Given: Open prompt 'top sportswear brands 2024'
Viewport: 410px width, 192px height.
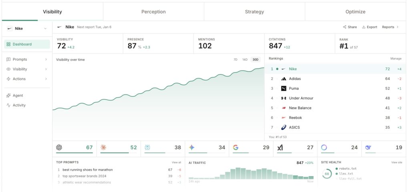Looking at the screenshot, I should point(84,176).
